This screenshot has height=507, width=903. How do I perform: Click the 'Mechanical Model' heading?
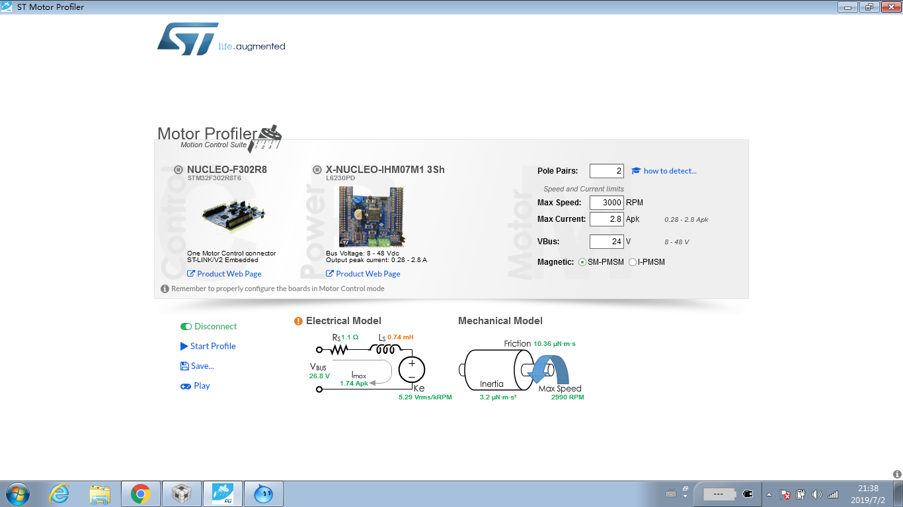(500, 321)
